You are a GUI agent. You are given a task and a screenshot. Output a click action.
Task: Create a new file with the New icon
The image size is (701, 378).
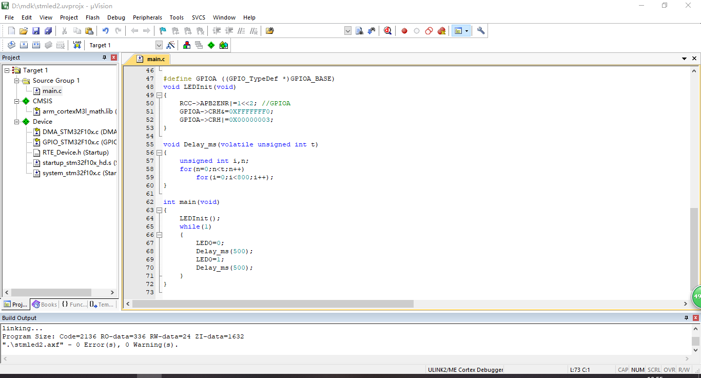pyautogui.click(x=11, y=31)
